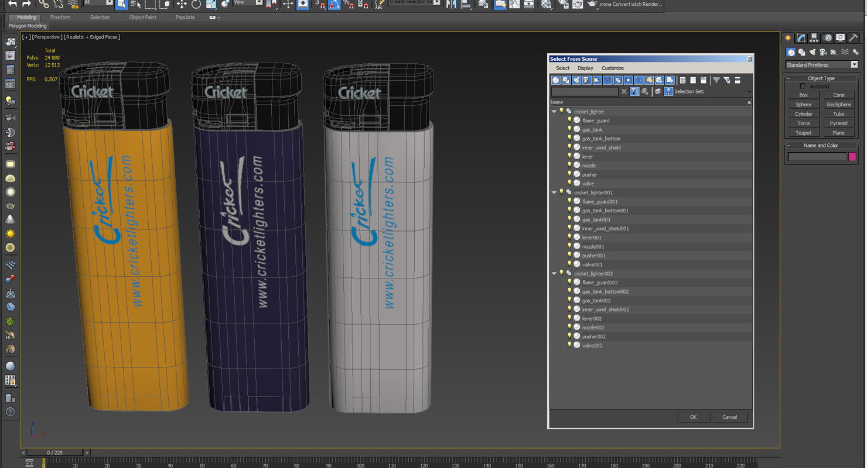Open the ribbon options dropdown arrow
The height and width of the screenshot is (468, 867).
click(219, 18)
